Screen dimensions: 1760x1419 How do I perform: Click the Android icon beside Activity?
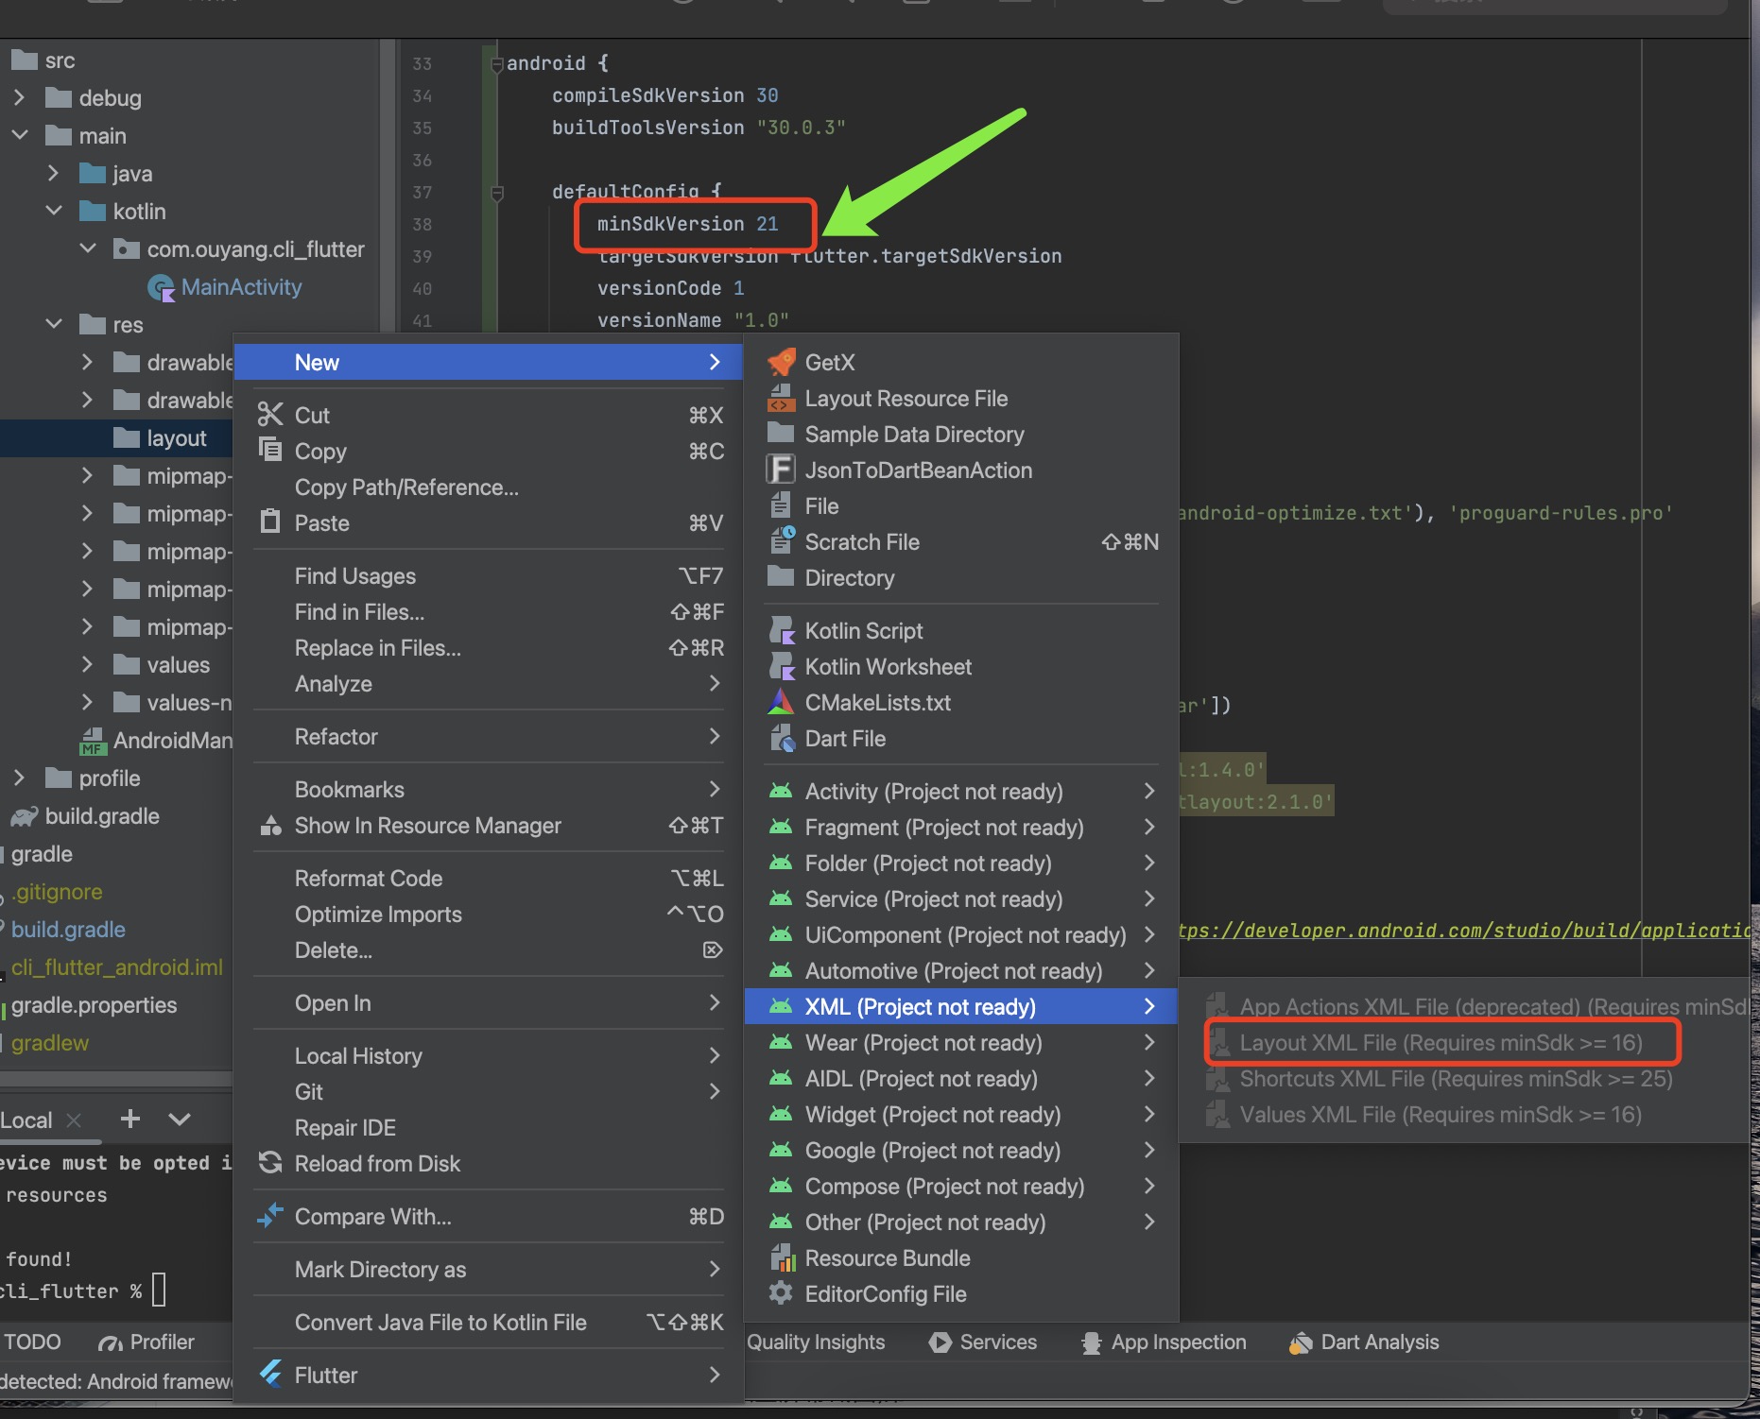(x=781, y=791)
